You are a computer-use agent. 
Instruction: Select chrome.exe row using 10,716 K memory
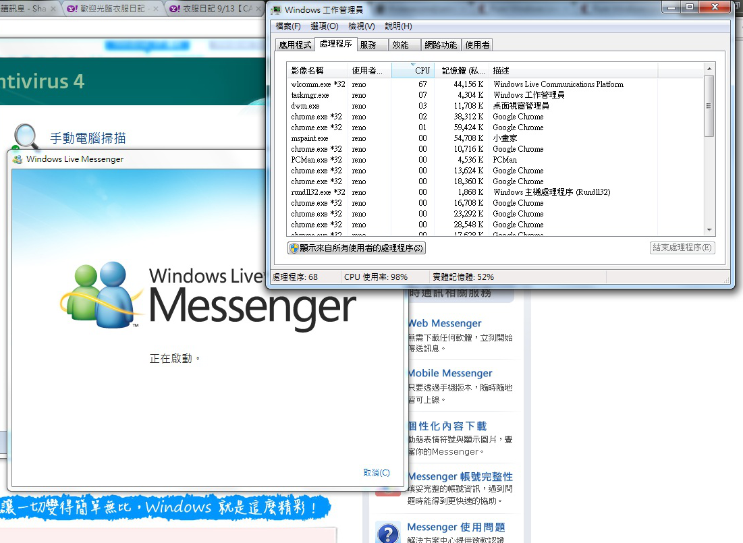[x=495, y=149]
